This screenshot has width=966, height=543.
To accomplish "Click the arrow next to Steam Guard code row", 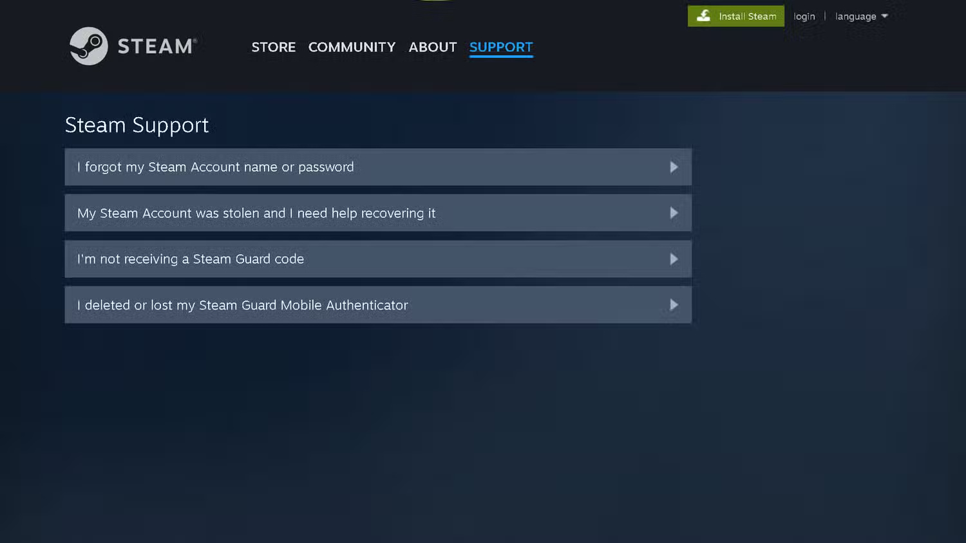I will tap(674, 259).
